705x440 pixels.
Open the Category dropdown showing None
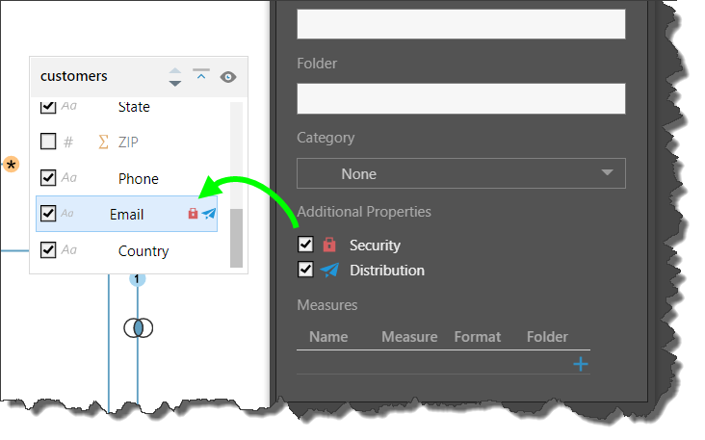(x=460, y=173)
